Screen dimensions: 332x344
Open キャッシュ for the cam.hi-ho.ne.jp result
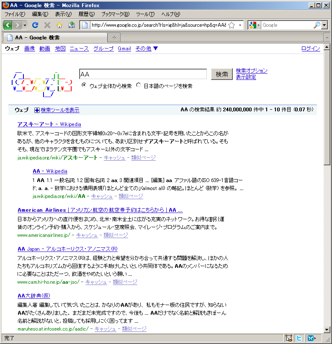96,282
